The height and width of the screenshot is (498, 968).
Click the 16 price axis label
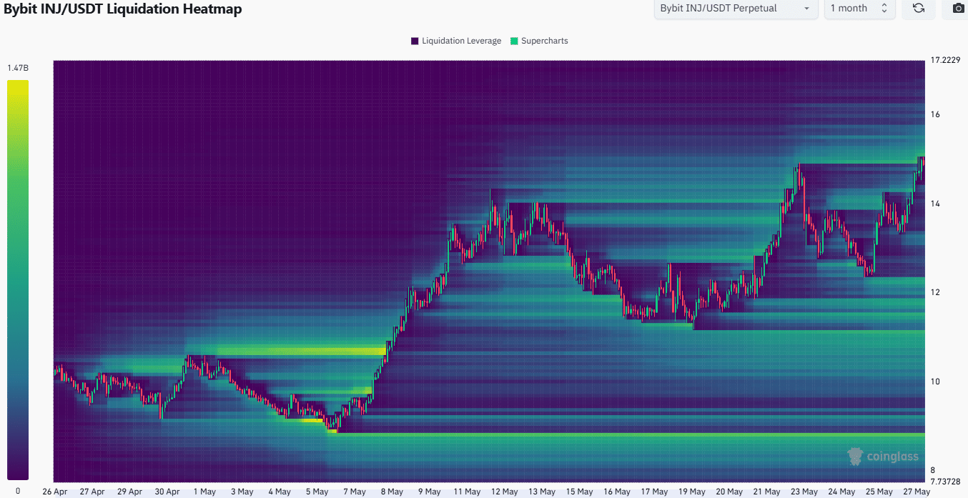click(x=935, y=114)
